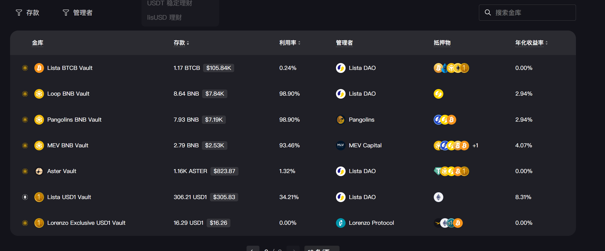Click the 4.07% annual yield value

pos(524,146)
